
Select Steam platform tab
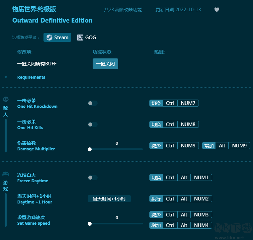(57, 38)
